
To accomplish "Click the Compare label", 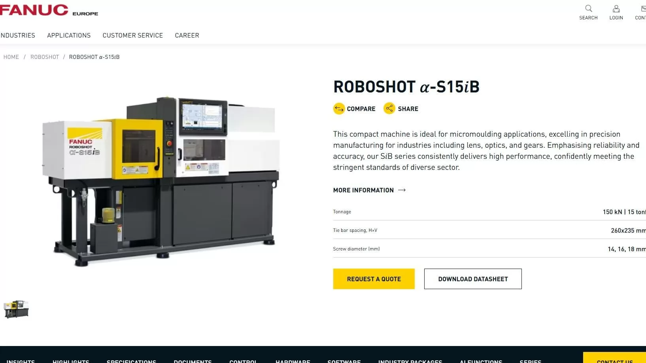I will click(x=361, y=109).
